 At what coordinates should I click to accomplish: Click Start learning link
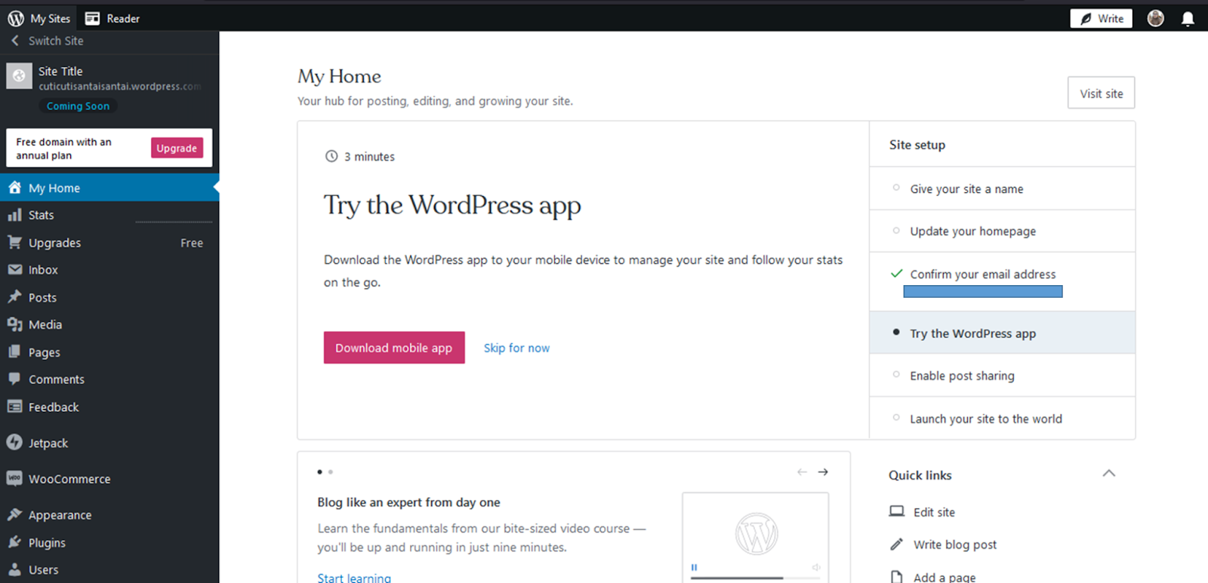354,578
